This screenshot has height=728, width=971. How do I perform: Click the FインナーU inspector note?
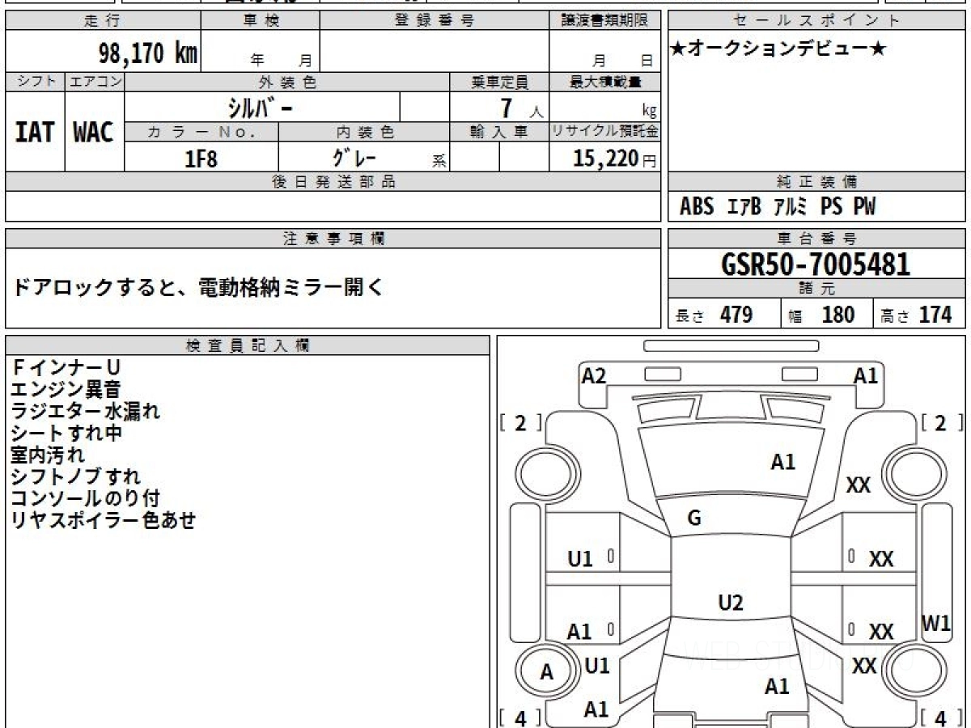[x=66, y=368]
